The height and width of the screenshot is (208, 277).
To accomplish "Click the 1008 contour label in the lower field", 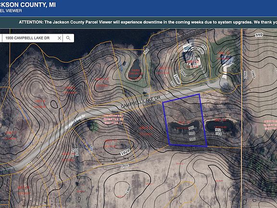I will (x=128, y=190).
